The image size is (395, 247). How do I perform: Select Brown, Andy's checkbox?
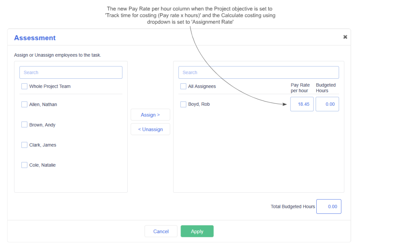tap(24, 125)
